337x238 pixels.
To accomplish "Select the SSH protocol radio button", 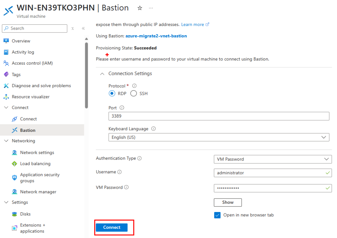I will point(134,94).
